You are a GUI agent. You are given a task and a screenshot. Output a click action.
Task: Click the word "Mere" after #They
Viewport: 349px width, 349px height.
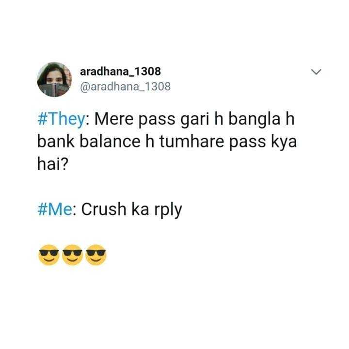113,119
